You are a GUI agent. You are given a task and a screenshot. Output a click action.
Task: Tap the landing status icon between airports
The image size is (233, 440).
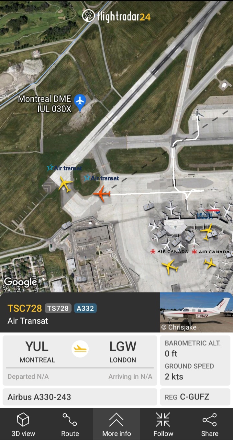click(x=80, y=349)
